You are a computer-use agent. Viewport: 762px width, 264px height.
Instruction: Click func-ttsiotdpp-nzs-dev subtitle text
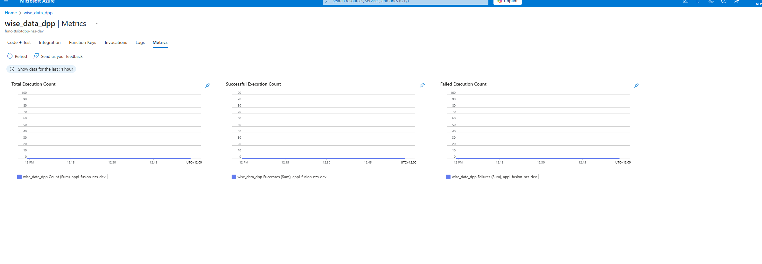pyautogui.click(x=24, y=31)
